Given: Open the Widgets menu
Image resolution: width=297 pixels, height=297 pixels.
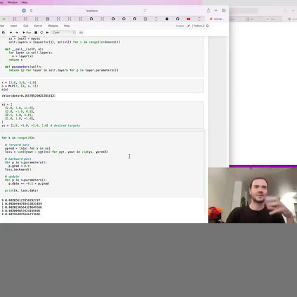Looking at the screenshot, I should point(53,26).
